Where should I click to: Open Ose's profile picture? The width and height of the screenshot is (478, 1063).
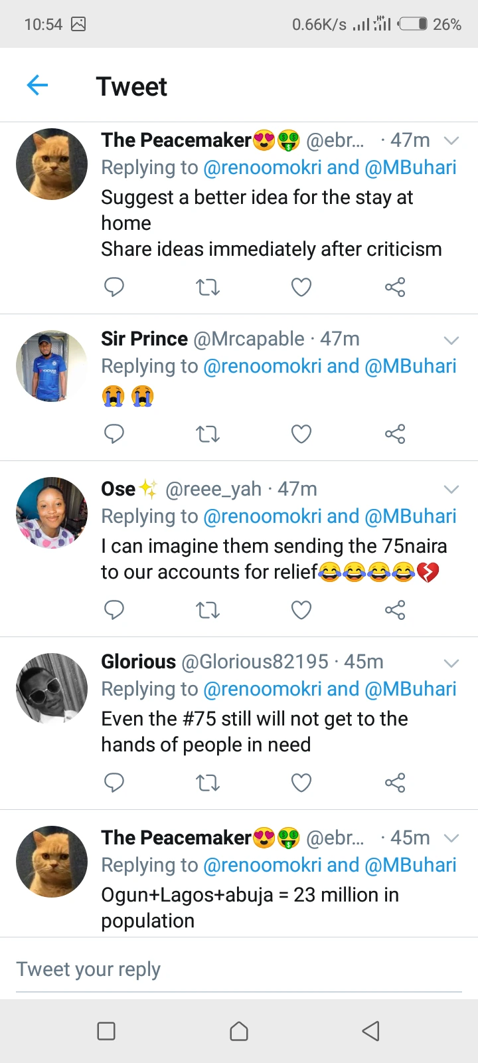coord(52,512)
